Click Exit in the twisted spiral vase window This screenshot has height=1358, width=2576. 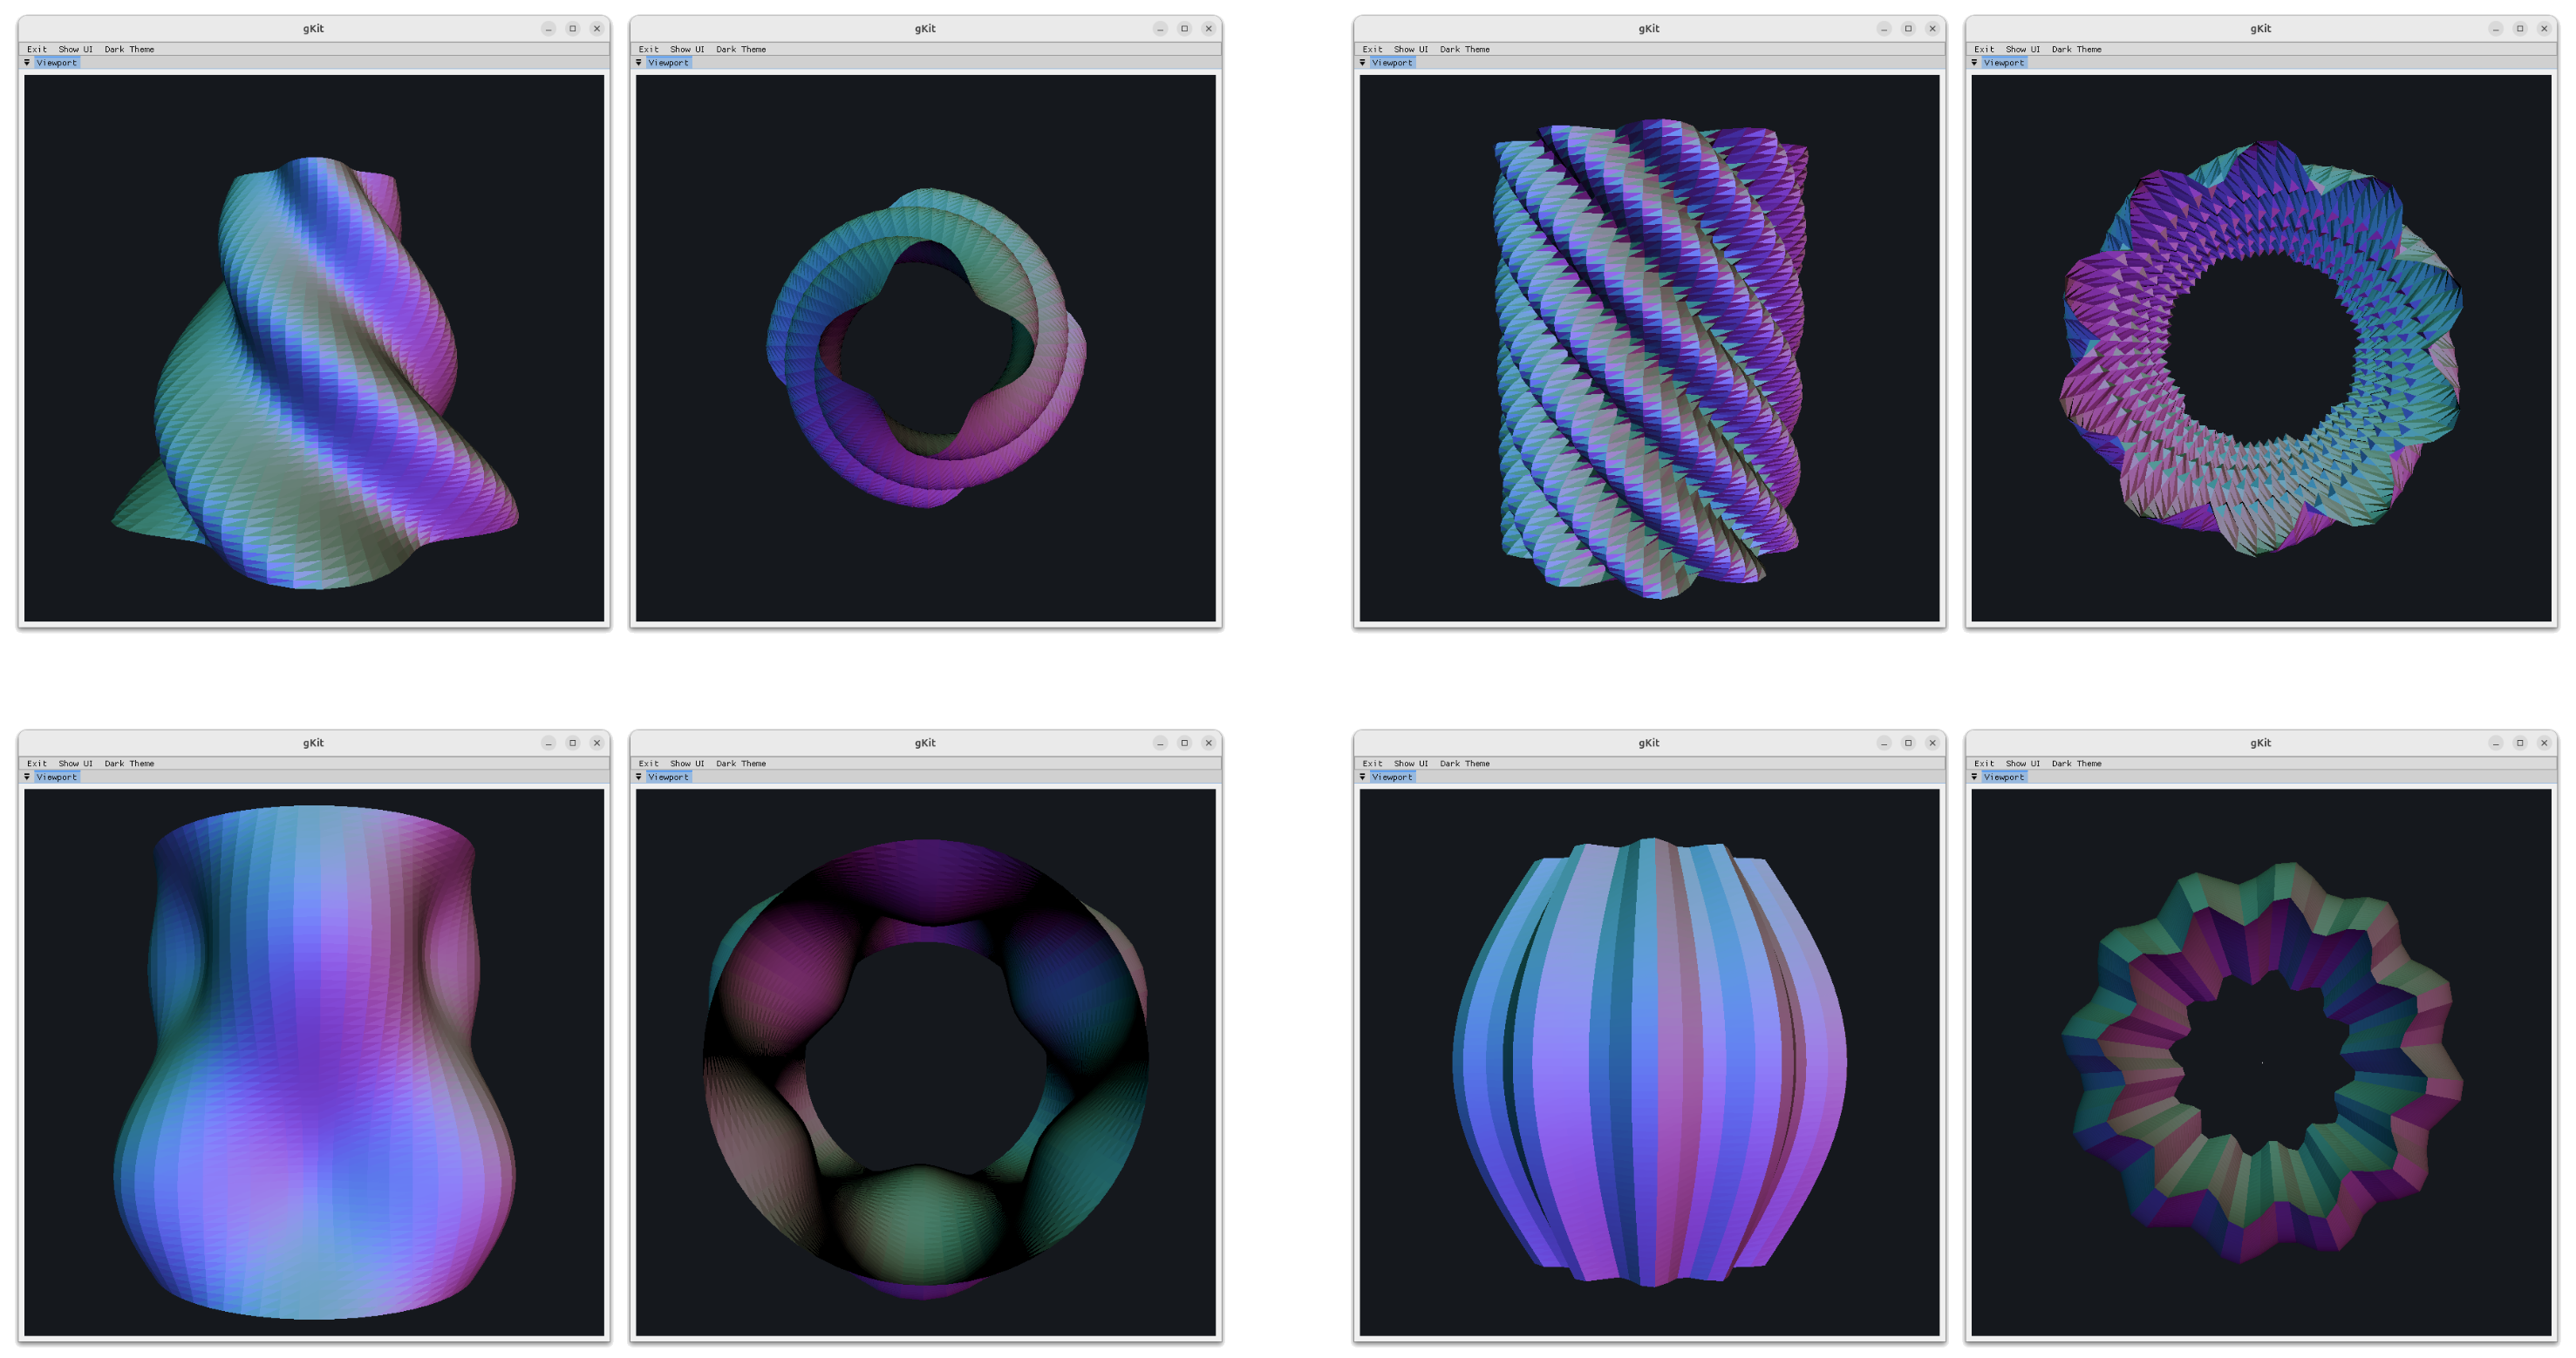[x=37, y=49]
